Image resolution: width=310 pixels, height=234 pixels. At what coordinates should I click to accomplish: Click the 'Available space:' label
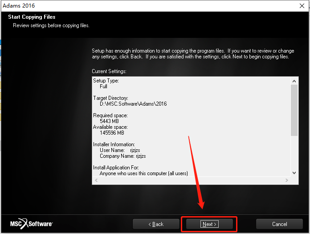110,127
